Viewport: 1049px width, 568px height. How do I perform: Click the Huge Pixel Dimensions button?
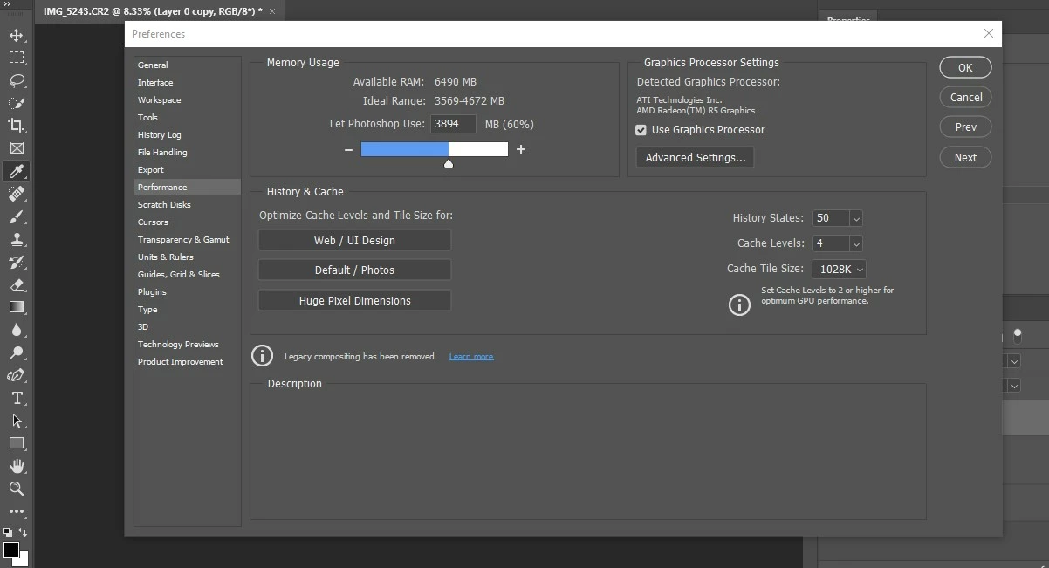pos(355,300)
